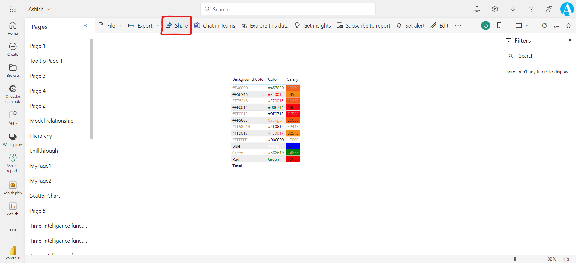
Task: Open the Export dropdown menu
Action: pos(144,26)
